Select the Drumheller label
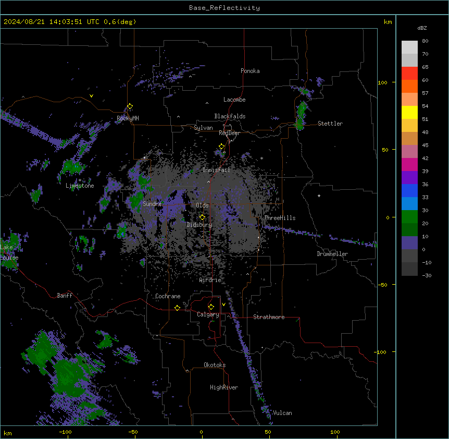This screenshot has width=449, height=439. point(332,254)
